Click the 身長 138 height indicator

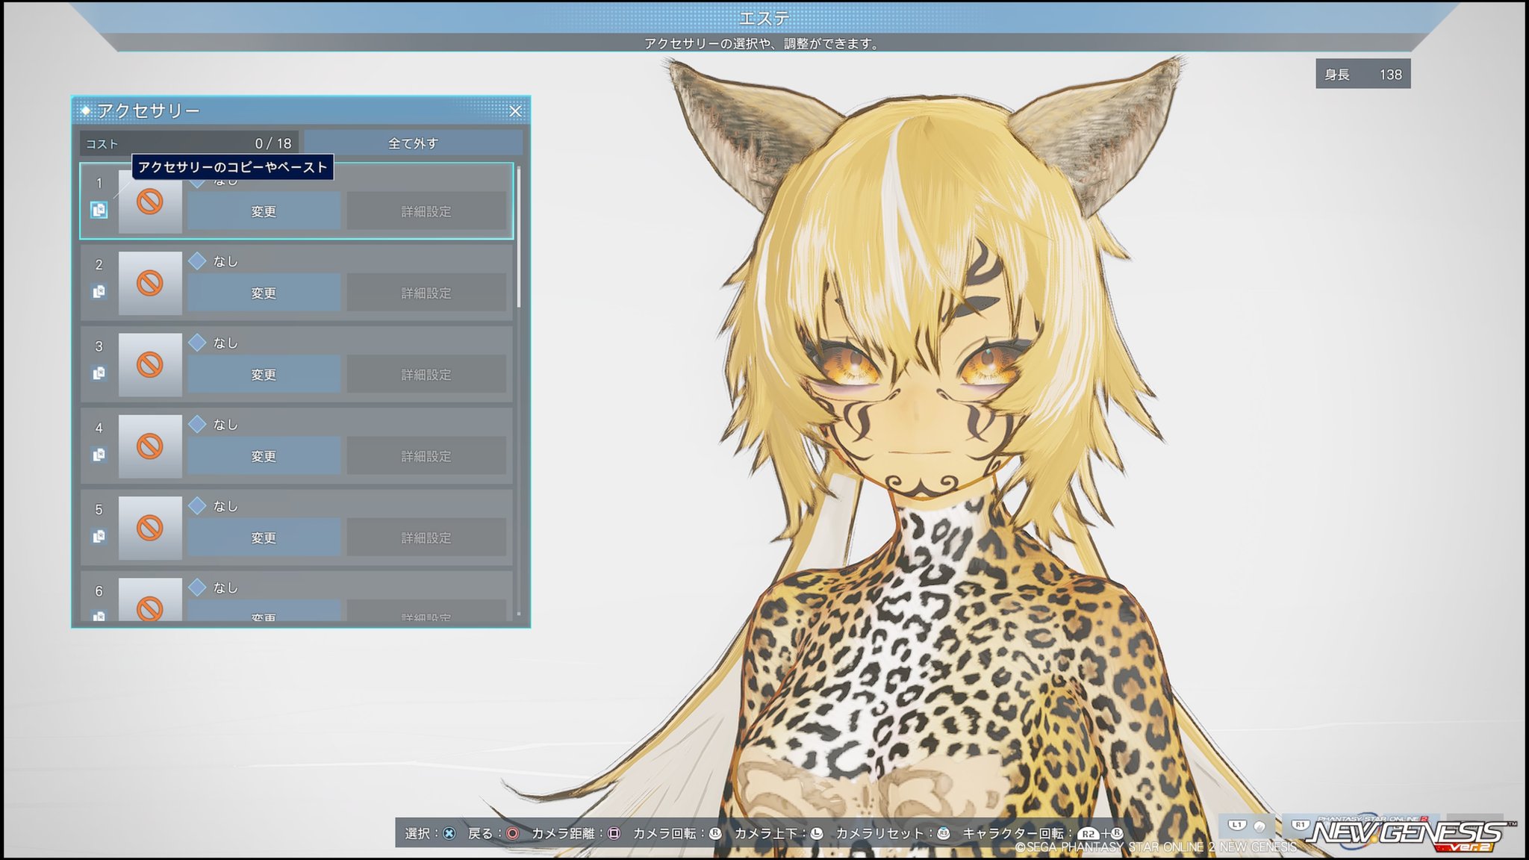(x=1363, y=74)
